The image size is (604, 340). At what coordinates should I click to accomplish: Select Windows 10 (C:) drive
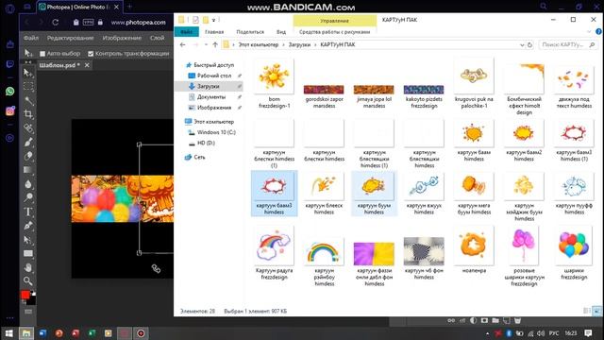(216, 132)
